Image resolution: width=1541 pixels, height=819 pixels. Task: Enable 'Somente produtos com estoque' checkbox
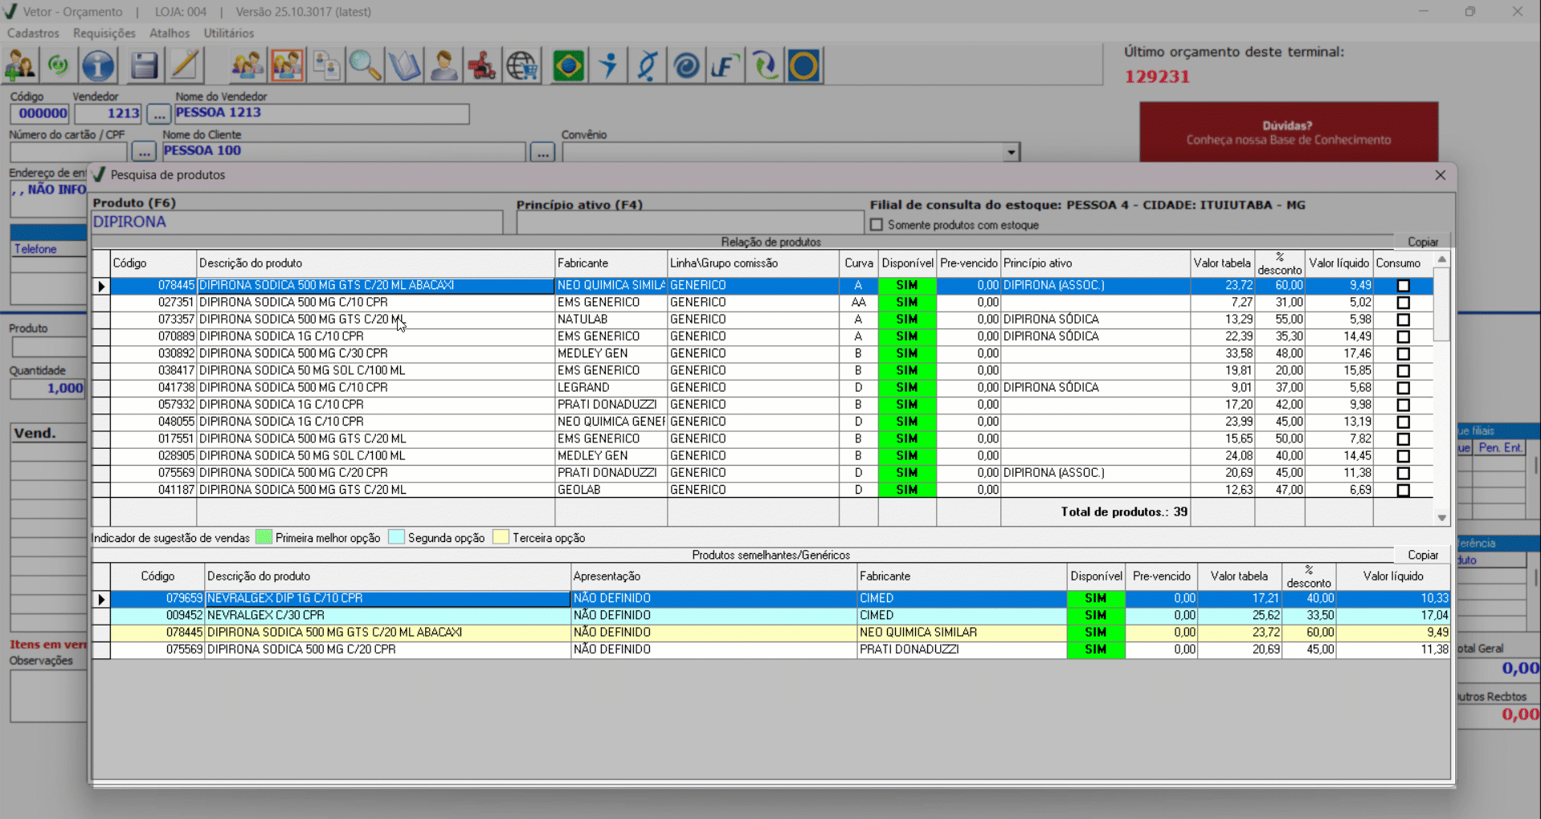(877, 225)
